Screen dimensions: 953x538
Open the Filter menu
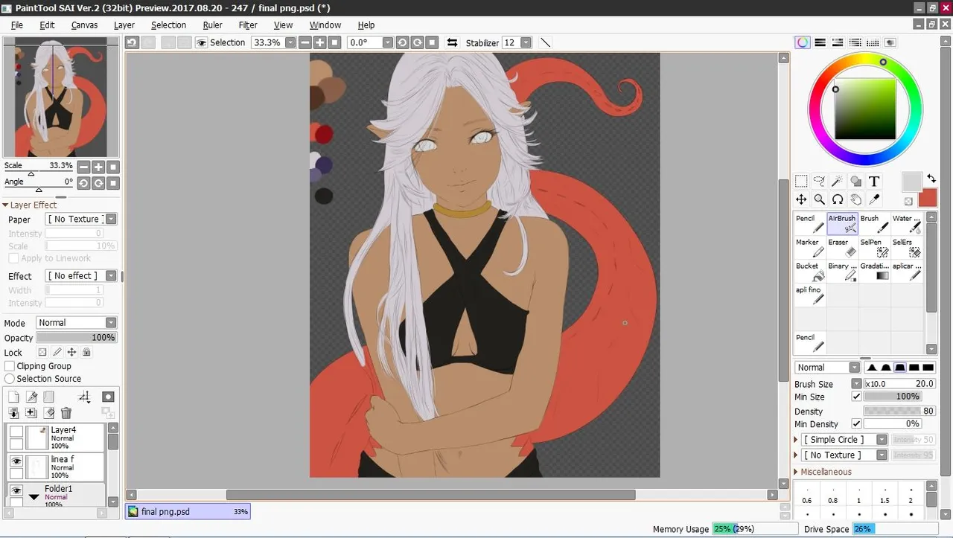click(248, 25)
